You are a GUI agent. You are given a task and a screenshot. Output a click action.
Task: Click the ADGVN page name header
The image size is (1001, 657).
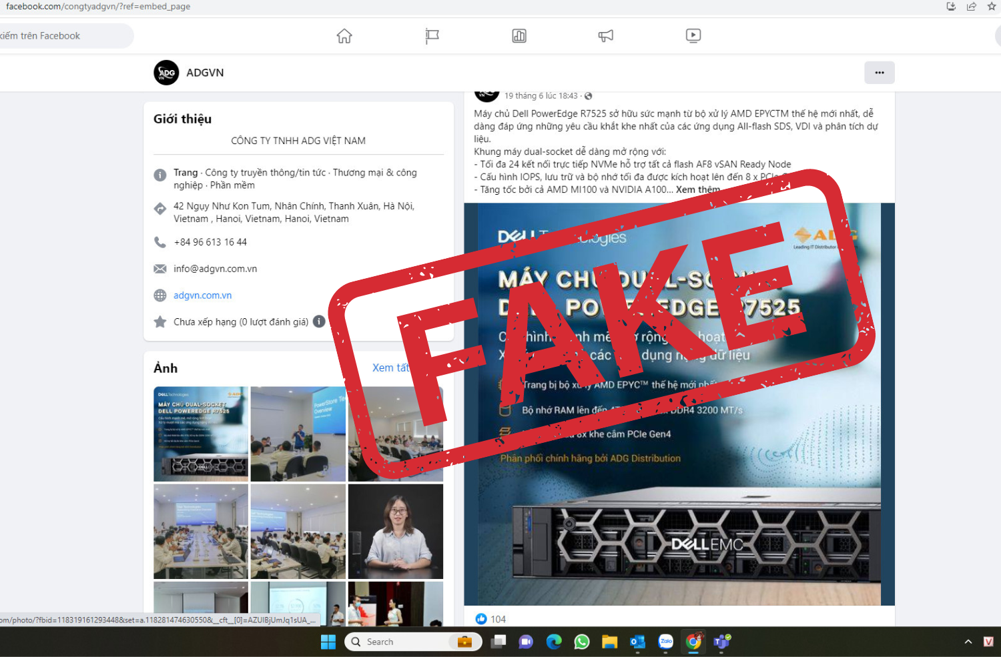click(x=205, y=73)
